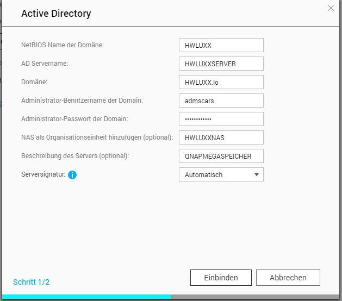Click the cyan wizard progress bar

[x=86, y=297]
